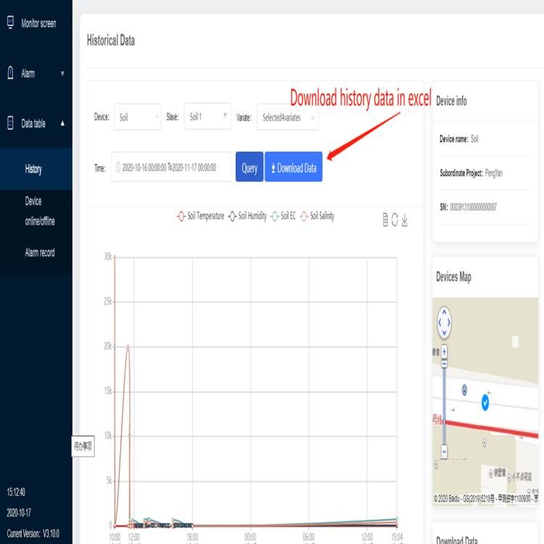Click the Alarm bell icon
544x544 pixels.
(x=10, y=73)
